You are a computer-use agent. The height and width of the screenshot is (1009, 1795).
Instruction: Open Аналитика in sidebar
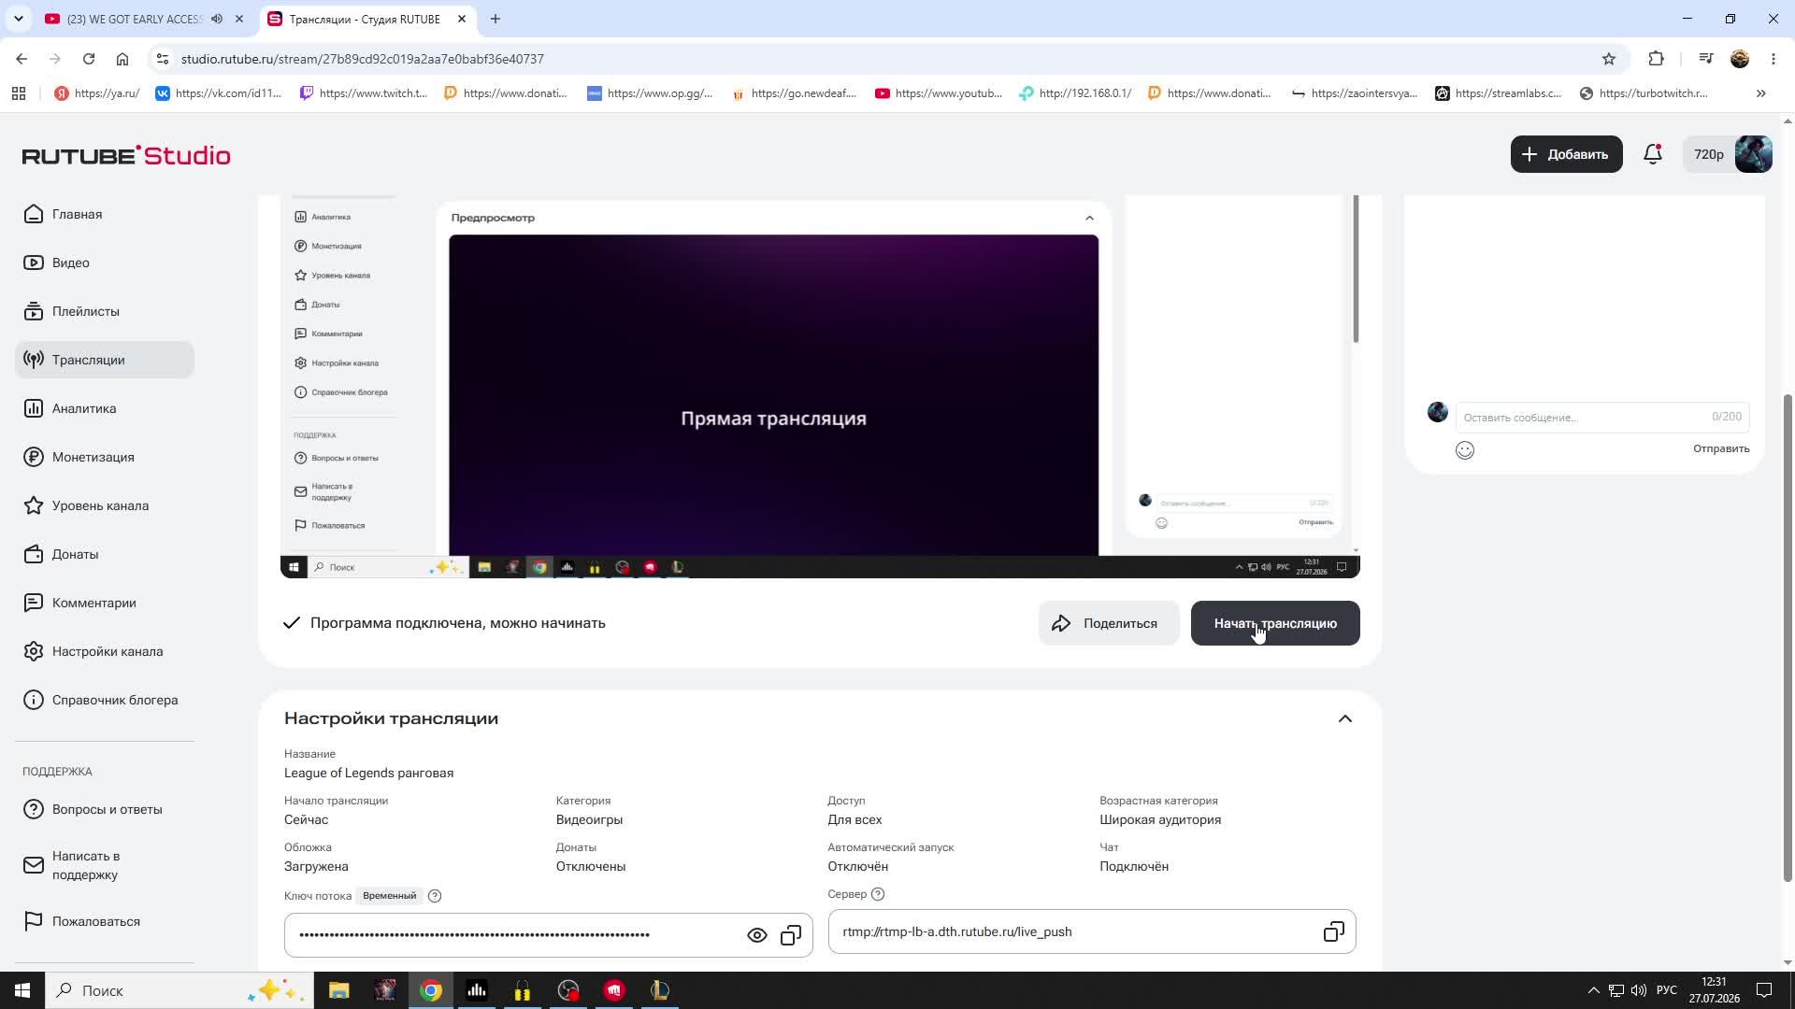pyautogui.click(x=104, y=408)
